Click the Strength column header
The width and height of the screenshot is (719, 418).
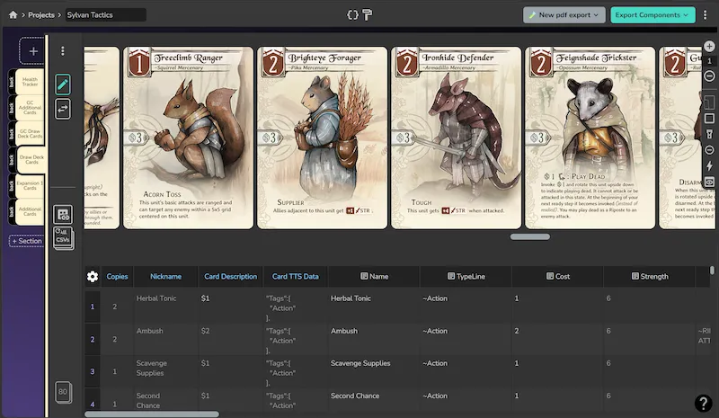[649, 276]
